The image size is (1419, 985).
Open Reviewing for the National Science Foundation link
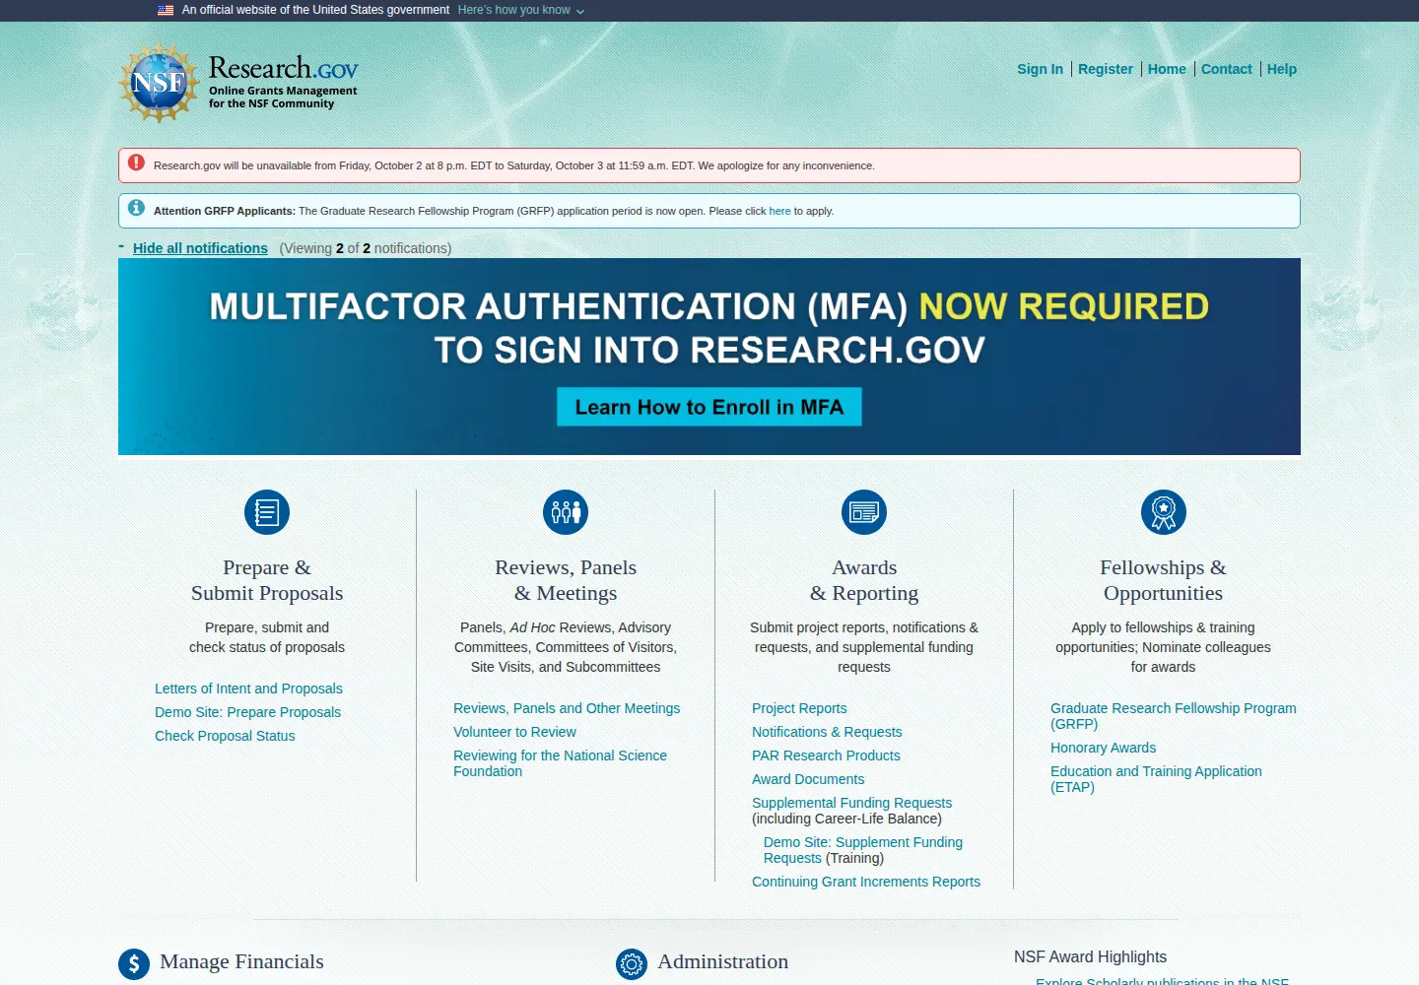(x=560, y=763)
